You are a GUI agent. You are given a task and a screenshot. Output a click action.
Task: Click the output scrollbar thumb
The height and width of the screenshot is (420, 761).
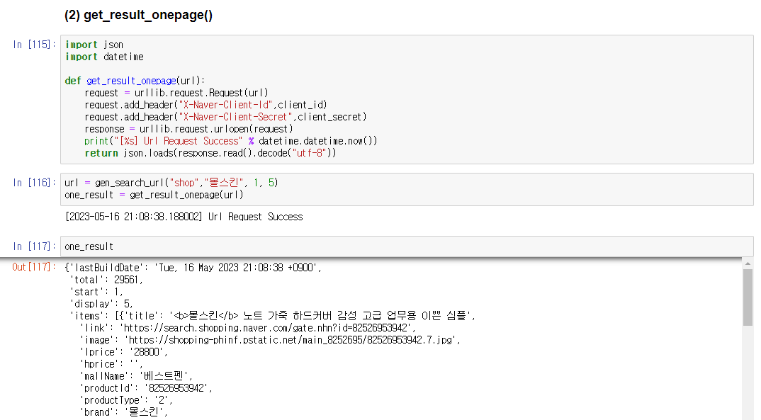coord(748,297)
